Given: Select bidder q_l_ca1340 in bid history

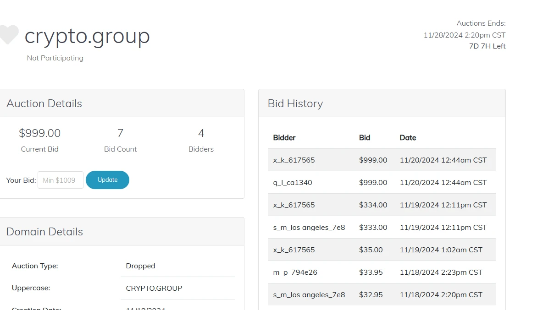Looking at the screenshot, I should [x=293, y=182].
